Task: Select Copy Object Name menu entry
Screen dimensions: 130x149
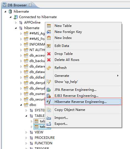Action: point(83,110)
